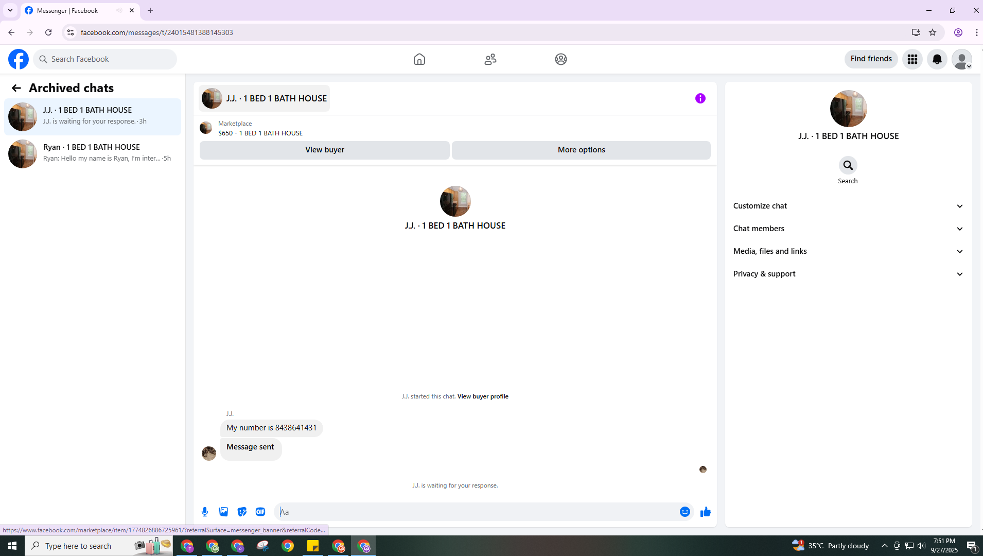
Task: Click the volume icon in system tray
Action: point(921,546)
